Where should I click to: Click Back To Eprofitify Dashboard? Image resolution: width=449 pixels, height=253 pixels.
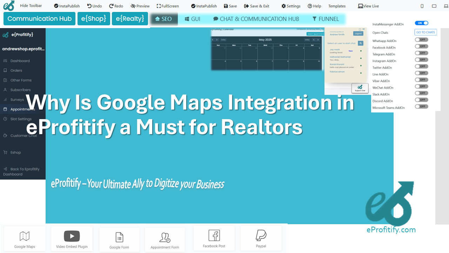pos(21,171)
